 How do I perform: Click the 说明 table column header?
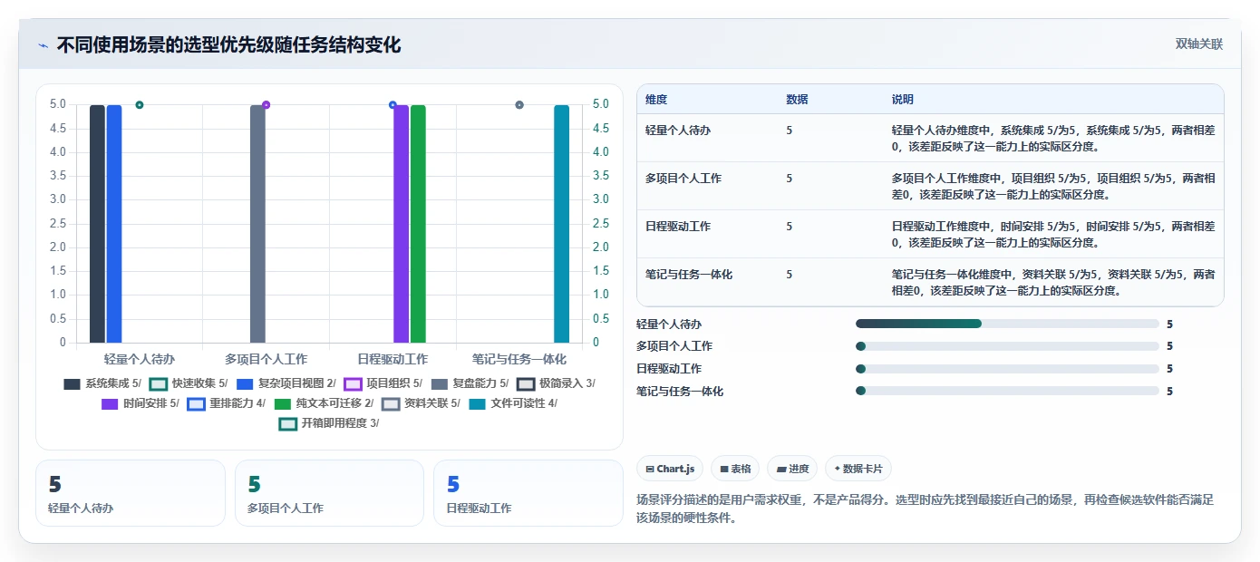tap(903, 100)
